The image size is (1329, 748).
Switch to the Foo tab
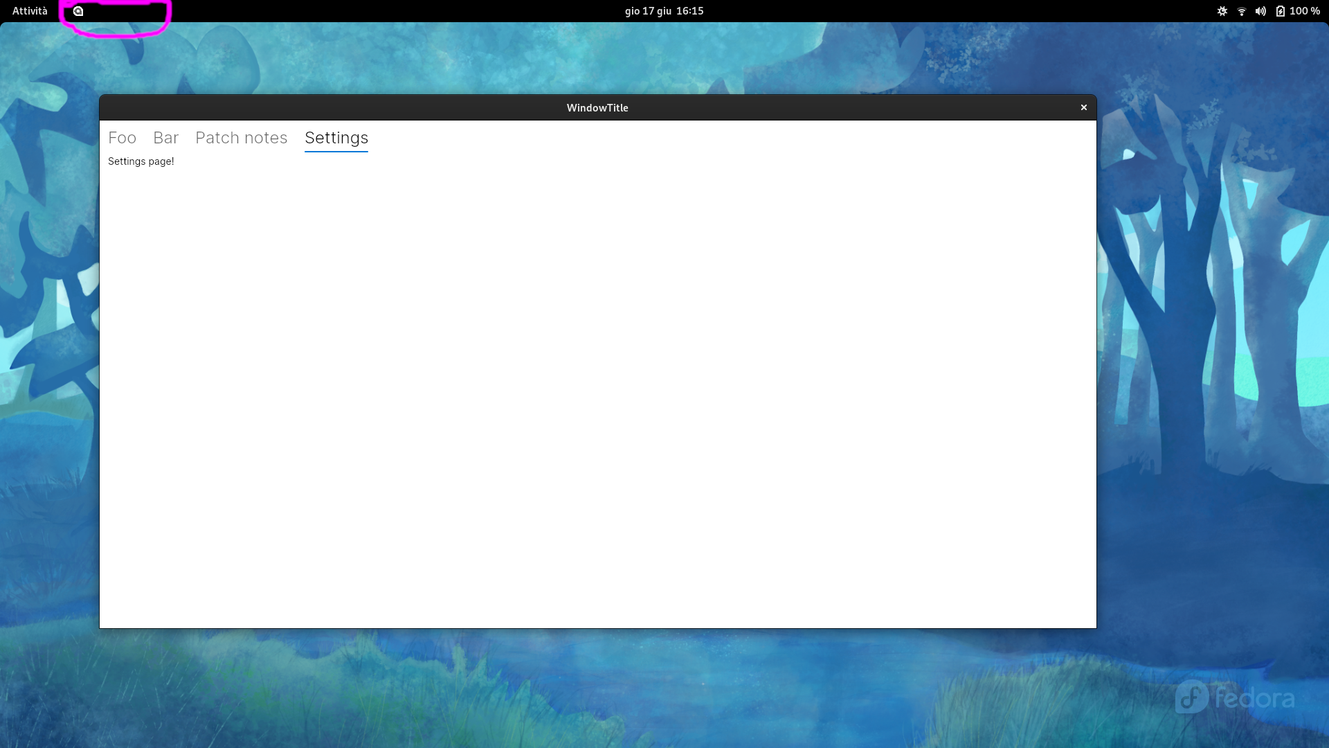click(122, 138)
